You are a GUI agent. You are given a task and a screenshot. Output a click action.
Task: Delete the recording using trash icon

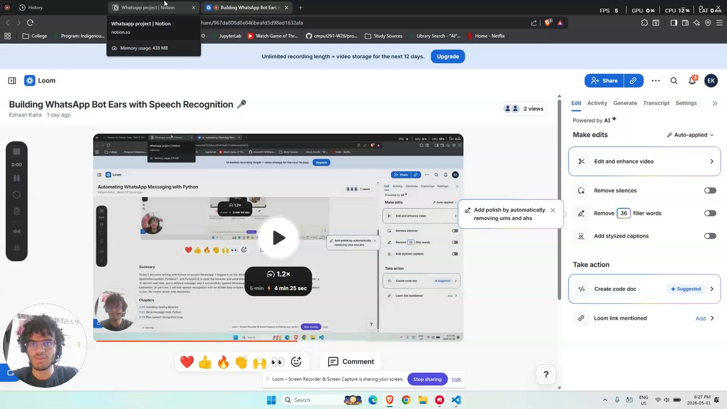pyautogui.click(x=16, y=212)
